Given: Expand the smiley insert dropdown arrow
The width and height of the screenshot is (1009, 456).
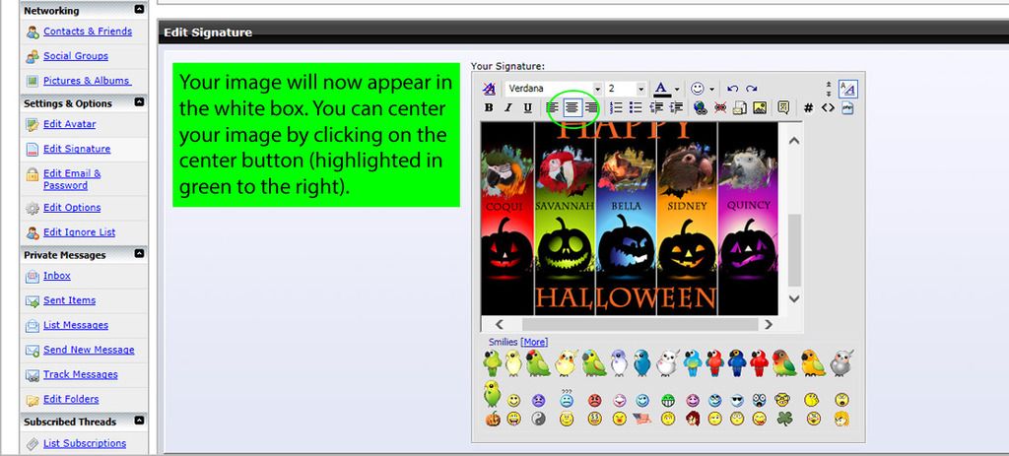Looking at the screenshot, I should pyautogui.click(x=711, y=89).
